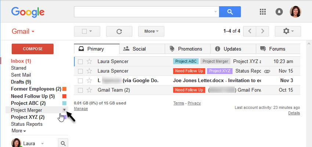Open the settings gear dropdown
The image size is (312, 147).
tap(288, 31)
